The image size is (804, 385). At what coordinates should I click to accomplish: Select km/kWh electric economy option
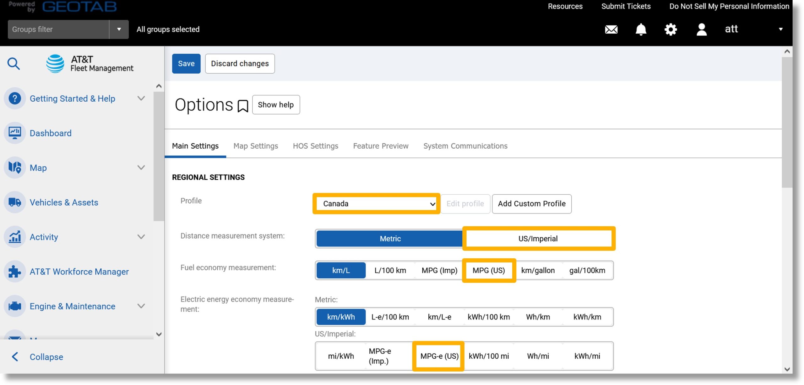click(341, 317)
